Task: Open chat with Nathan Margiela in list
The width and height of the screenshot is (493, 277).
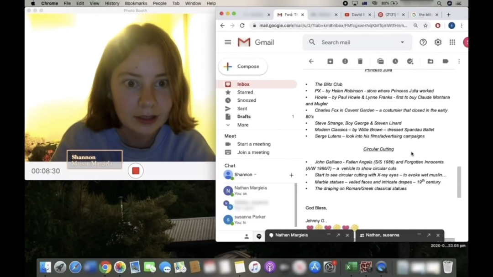Action: (x=258, y=191)
